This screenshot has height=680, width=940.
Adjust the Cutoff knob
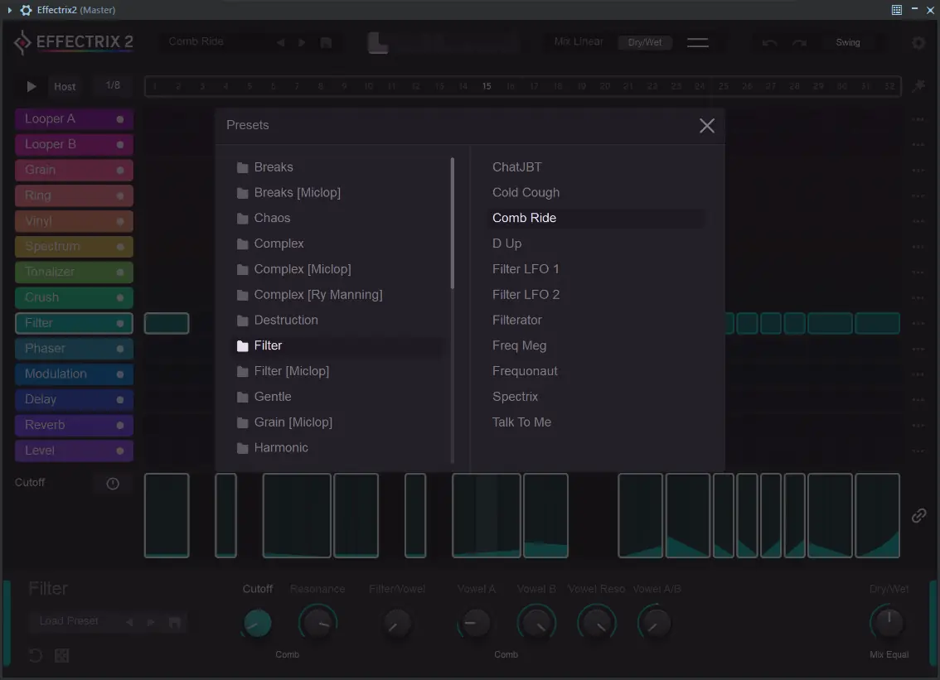coord(257,624)
